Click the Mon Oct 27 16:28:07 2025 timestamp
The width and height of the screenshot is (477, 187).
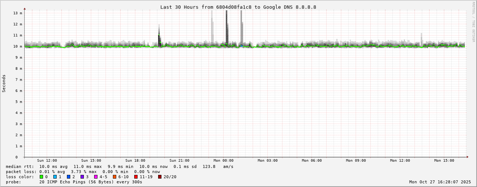coord(440,182)
